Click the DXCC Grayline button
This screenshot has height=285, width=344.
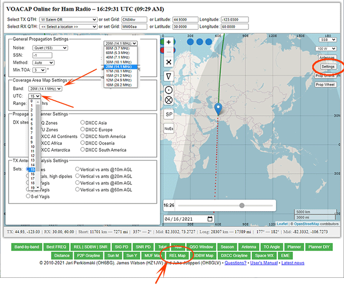(234, 256)
